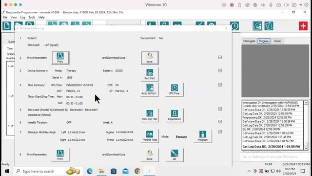Select log entry Get Wave Data OK 1:01:42 PM
This screenshot has width=312, height=176.
click(268, 133)
